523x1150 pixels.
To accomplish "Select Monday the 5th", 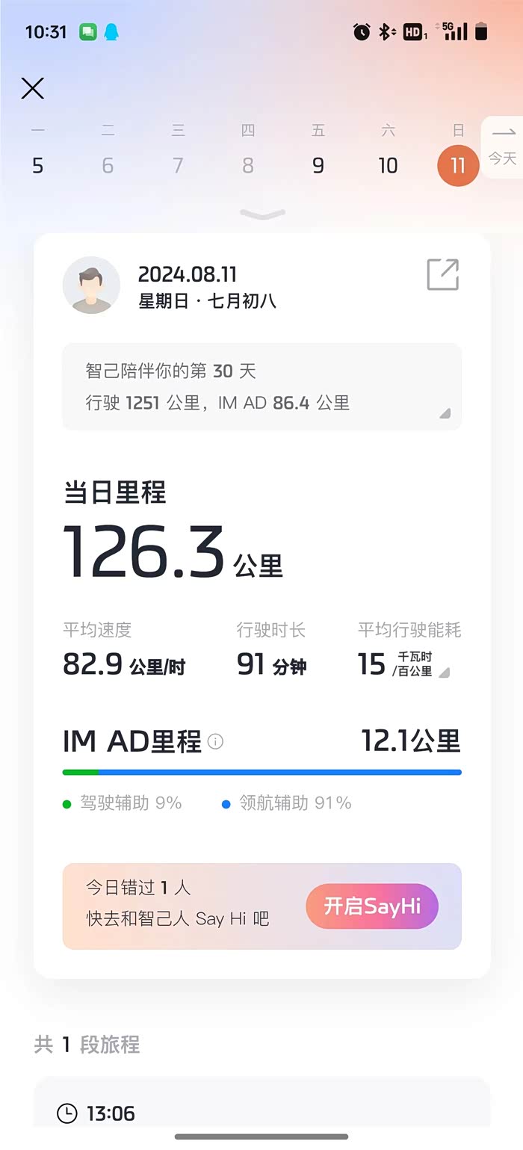I will (38, 165).
